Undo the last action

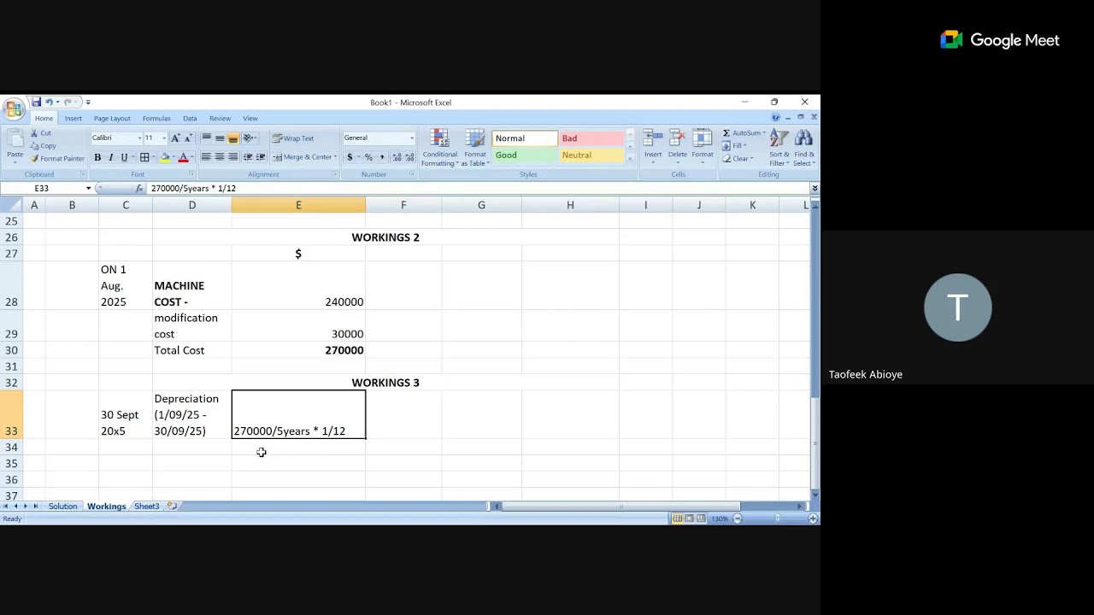tap(49, 102)
